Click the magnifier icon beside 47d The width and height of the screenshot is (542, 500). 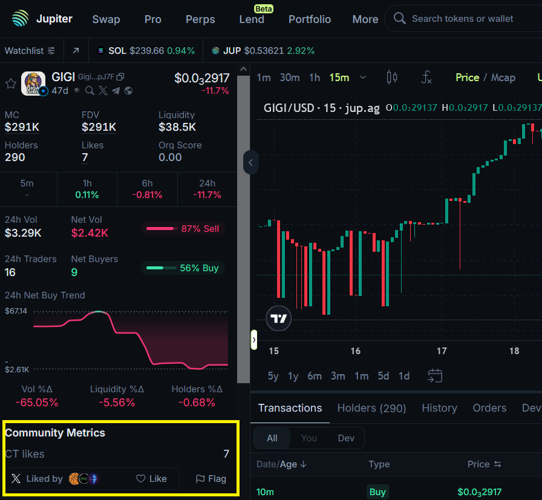90,91
